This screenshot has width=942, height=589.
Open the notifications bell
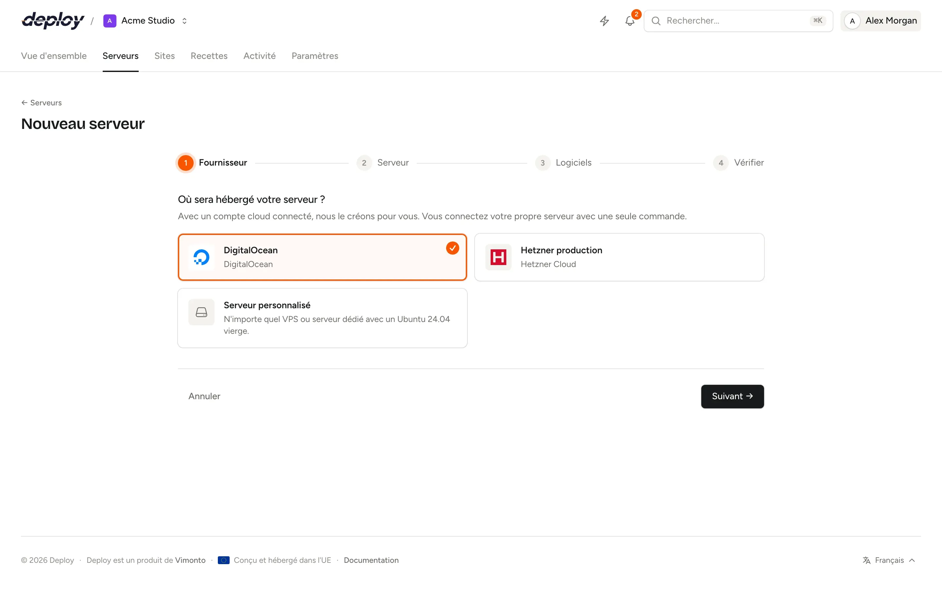click(x=630, y=21)
